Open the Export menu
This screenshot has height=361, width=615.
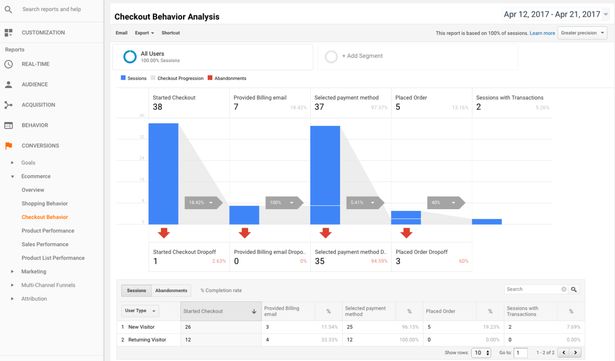pos(145,33)
